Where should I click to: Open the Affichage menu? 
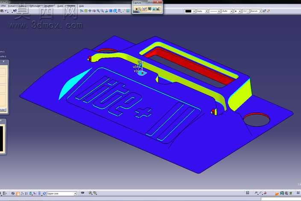click(x=35, y=6)
